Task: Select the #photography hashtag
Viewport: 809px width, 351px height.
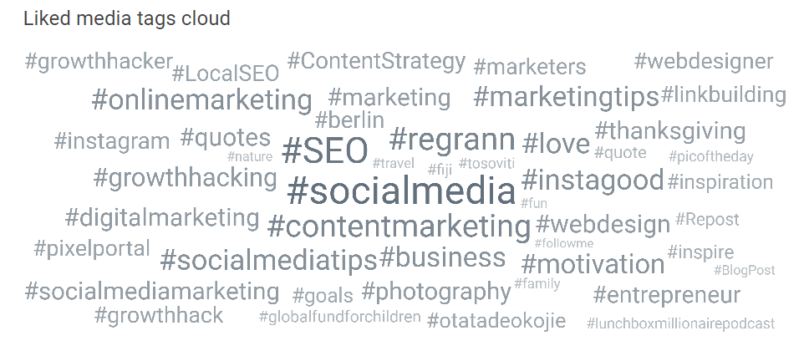Action: 436,292
